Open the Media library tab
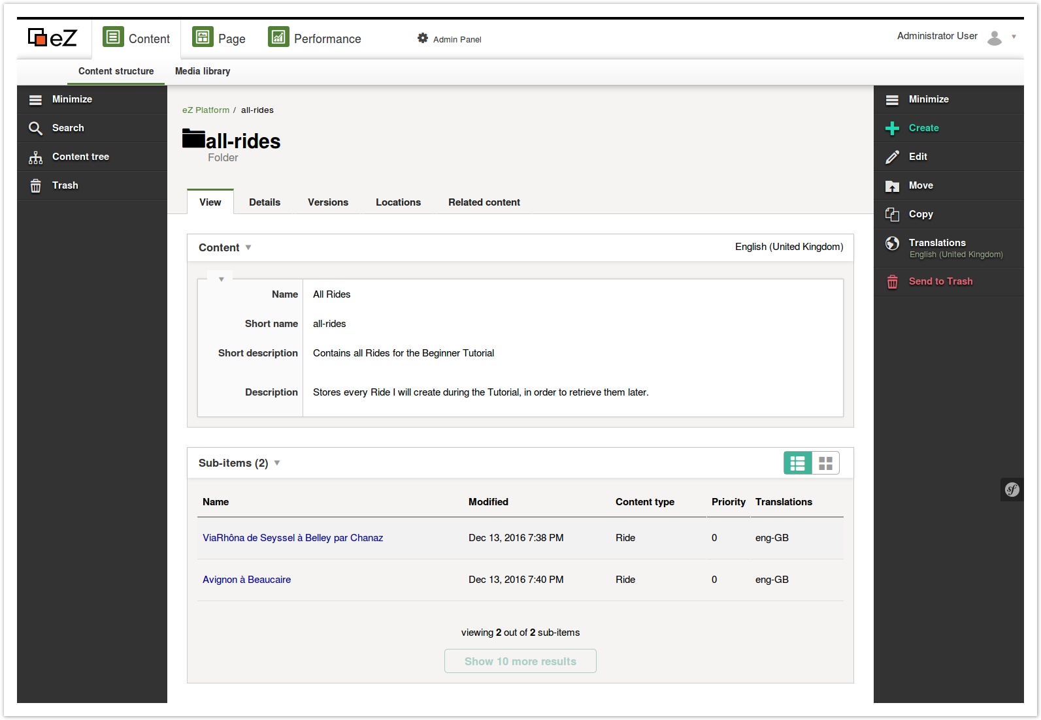The image size is (1041, 720). [203, 71]
